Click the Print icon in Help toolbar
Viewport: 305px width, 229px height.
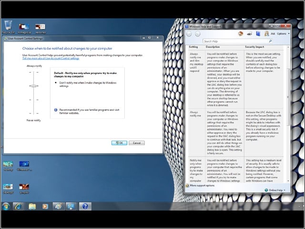pos(249,34)
